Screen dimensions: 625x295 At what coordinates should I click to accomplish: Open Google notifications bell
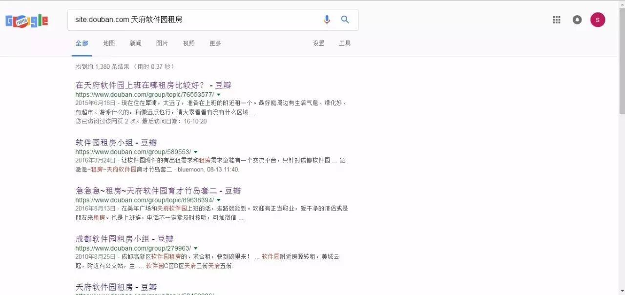click(577, 20)
